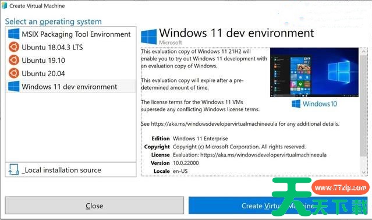The image size is (372, 220).
Task: Click the Close button
Action: pyautogui.click(x=94, y=205)
